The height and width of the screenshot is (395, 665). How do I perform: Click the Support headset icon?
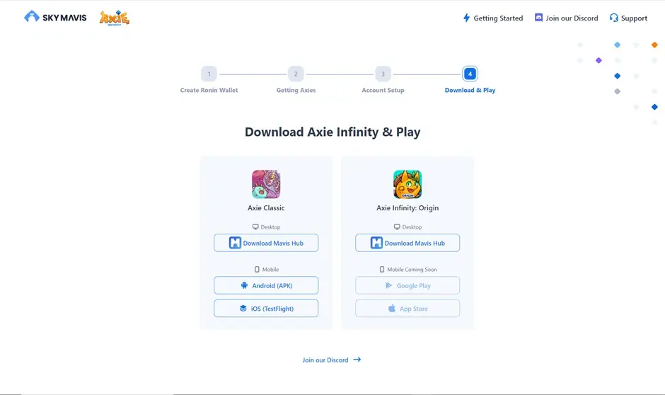(x=613, y=18)
